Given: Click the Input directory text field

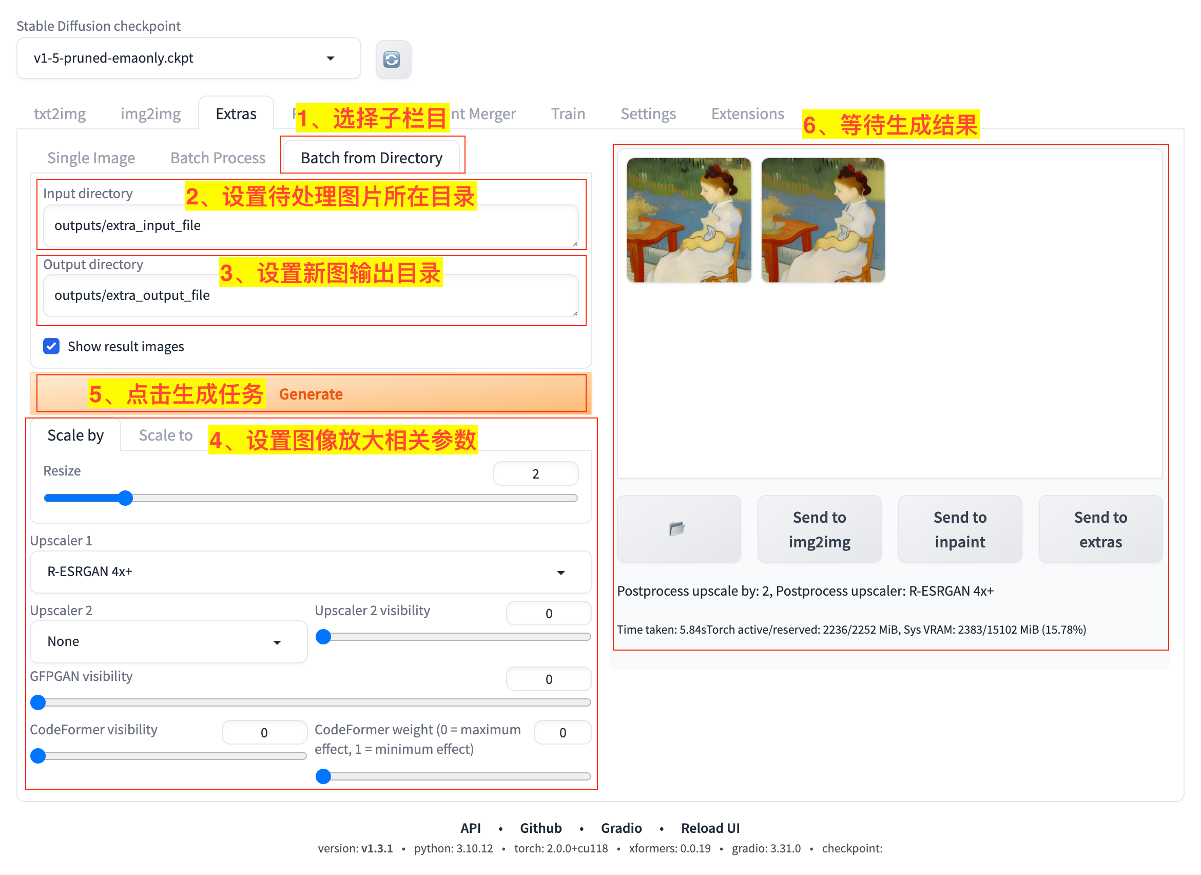Looking at the screenshot, I should pos(311,225).
